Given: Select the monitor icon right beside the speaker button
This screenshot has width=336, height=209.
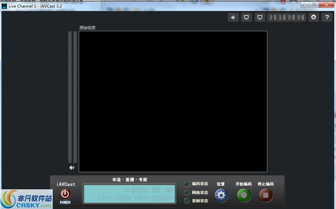Looking at the screenshot, I should [x=246, y=17].
